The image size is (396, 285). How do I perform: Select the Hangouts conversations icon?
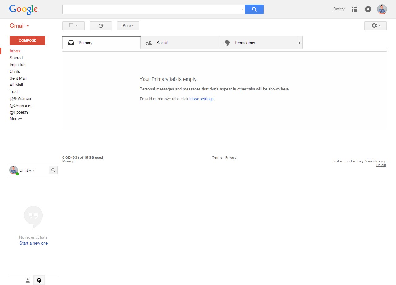(39, 280)
